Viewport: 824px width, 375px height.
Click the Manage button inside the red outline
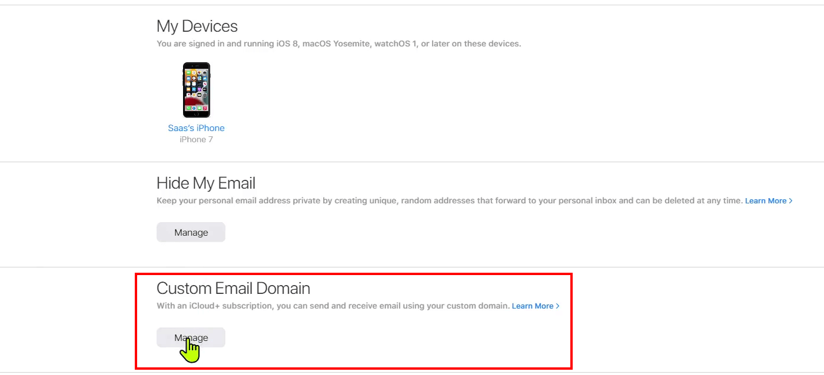[191, 337]
